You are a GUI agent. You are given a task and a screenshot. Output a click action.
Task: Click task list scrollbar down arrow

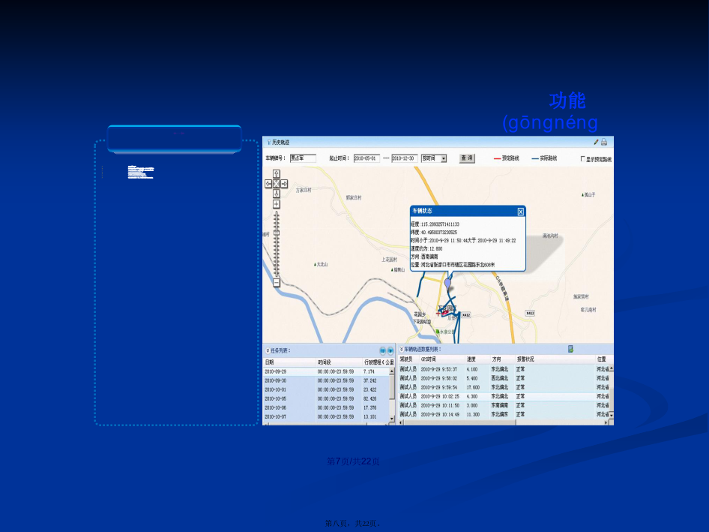point(392,419)
